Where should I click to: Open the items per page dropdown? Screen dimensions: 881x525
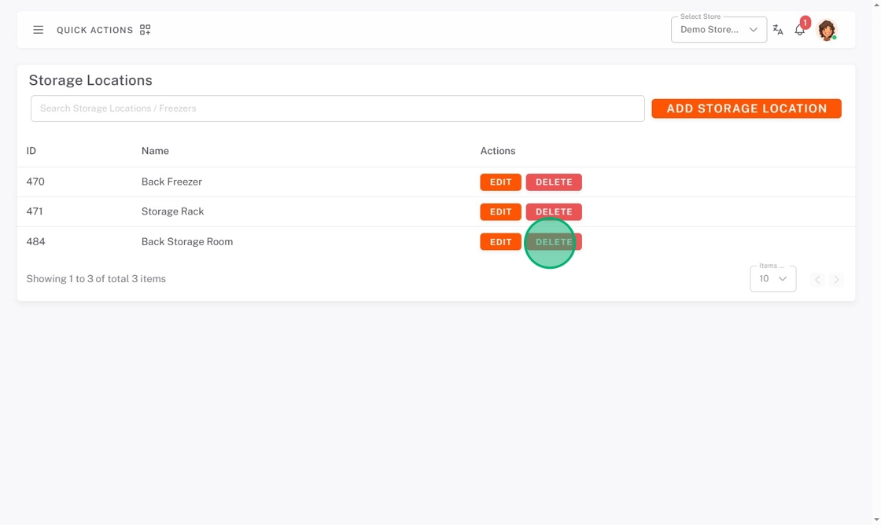(x=772, y=279)
